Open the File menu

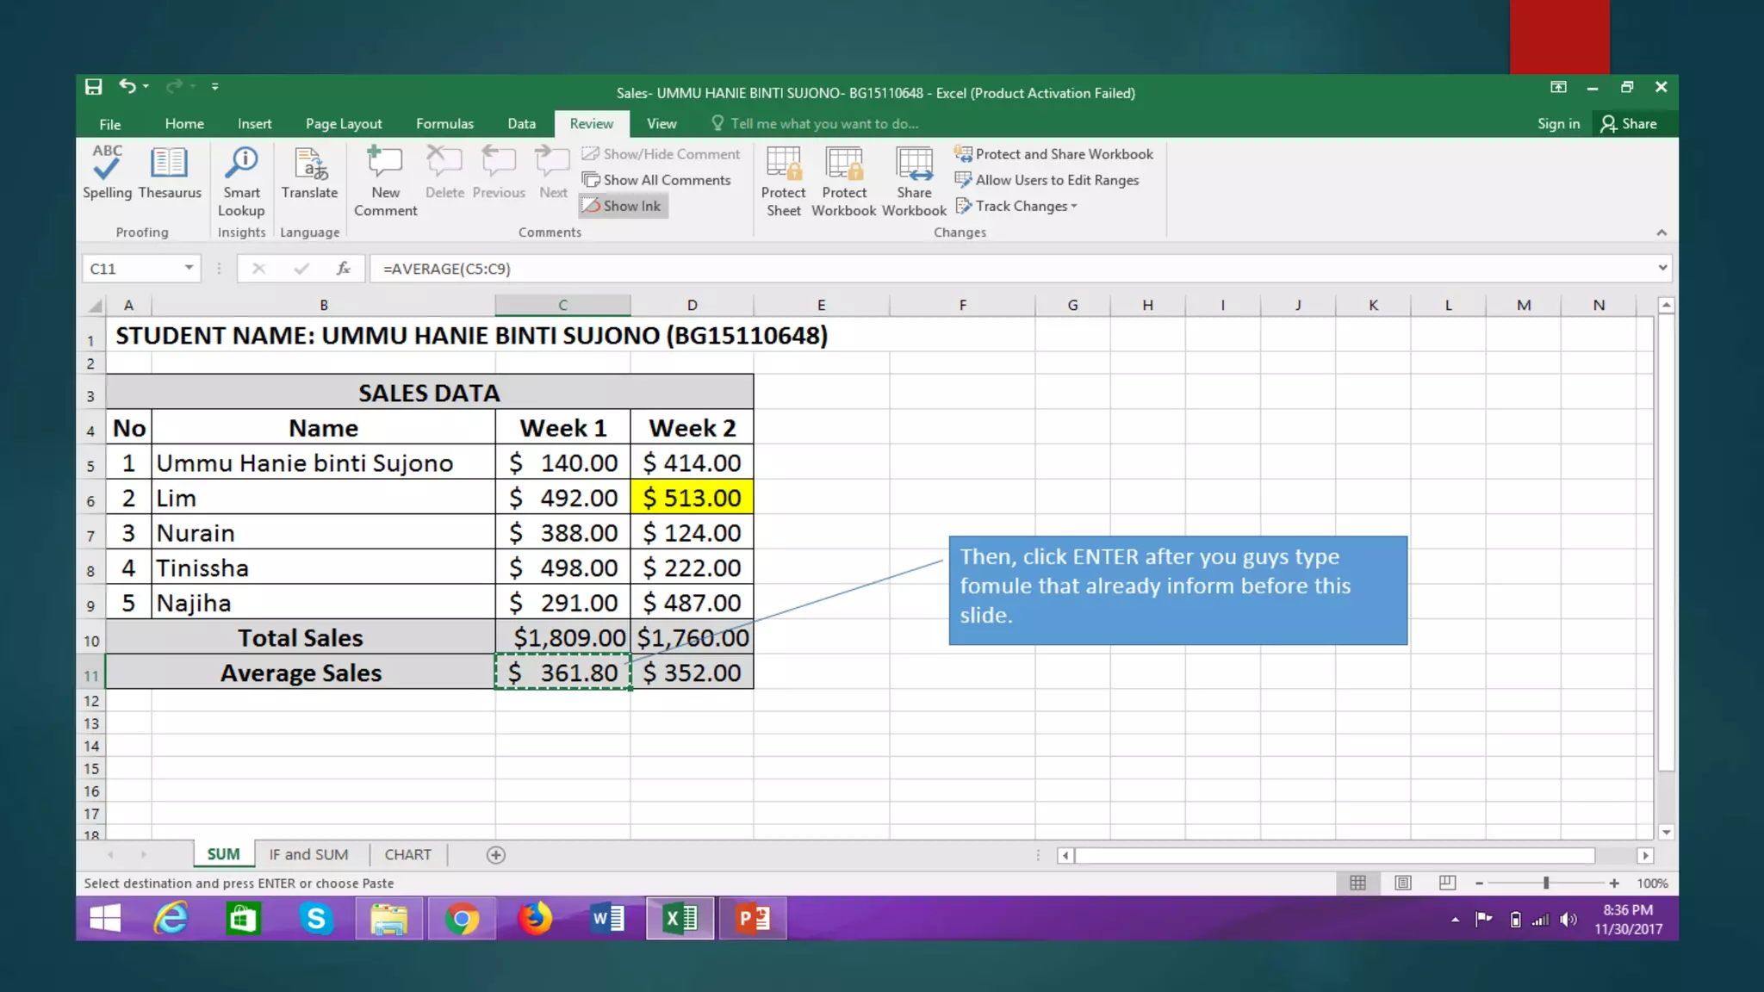click(109, 124)
